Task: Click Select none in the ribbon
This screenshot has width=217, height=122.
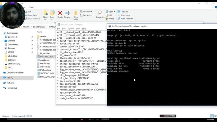Action: point(124,15)
